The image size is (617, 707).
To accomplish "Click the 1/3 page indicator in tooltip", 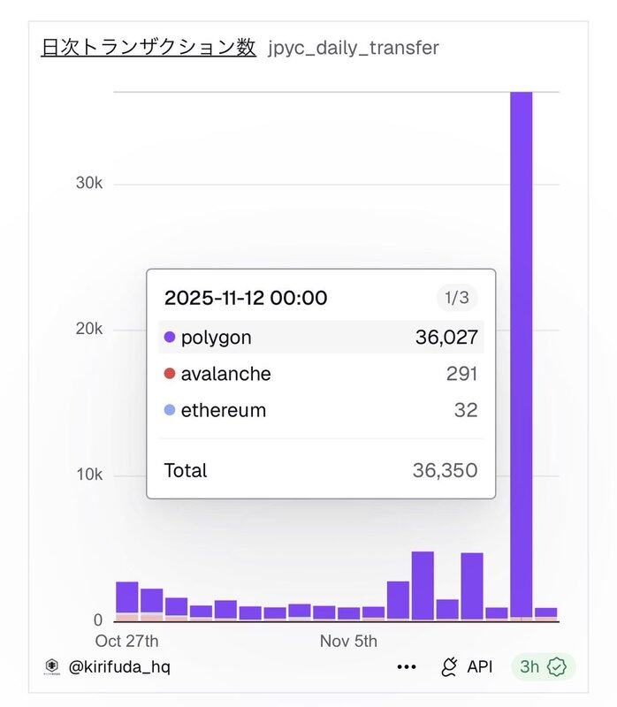I will (x=457, y=298).
